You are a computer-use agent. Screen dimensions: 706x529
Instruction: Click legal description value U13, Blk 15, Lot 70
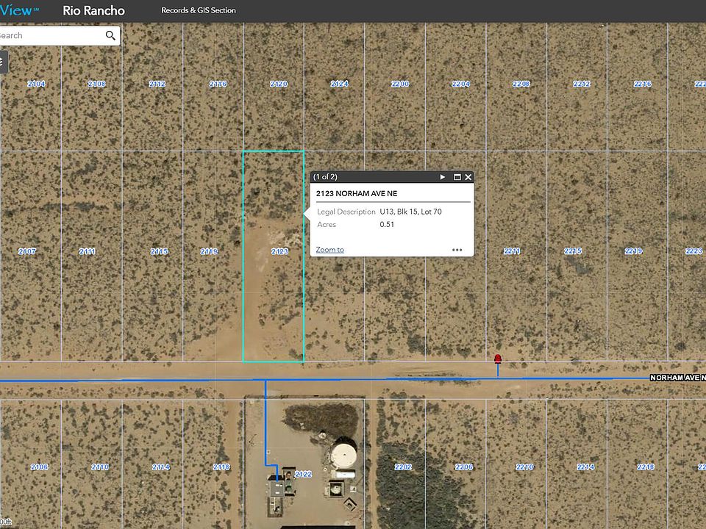point(410,212)
